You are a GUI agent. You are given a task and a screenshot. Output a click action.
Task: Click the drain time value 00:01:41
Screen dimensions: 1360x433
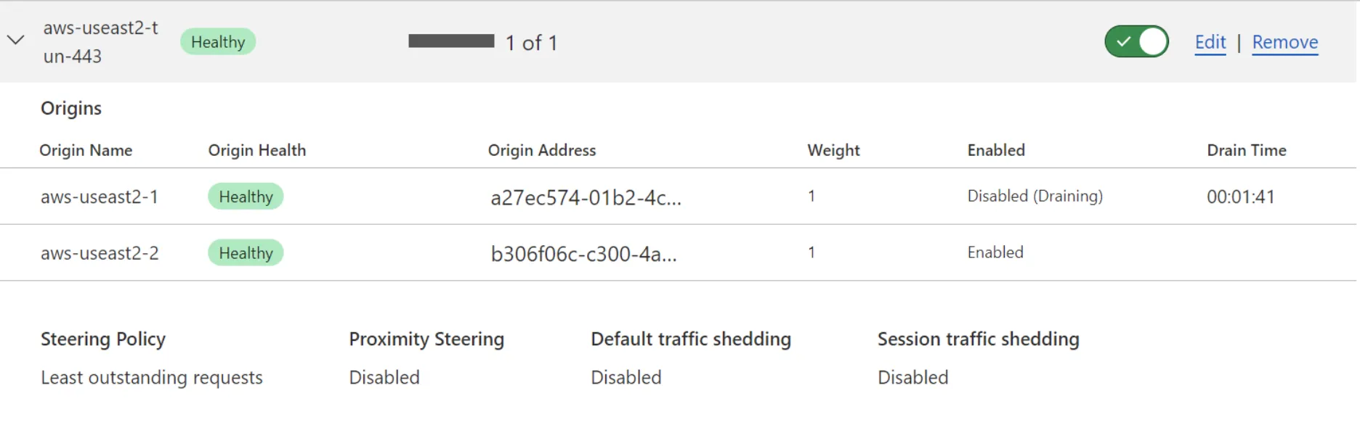(1241, 196)
